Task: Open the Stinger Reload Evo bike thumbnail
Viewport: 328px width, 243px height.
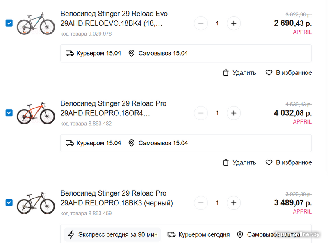Action: pyautogui.click(x=36, y=24)
